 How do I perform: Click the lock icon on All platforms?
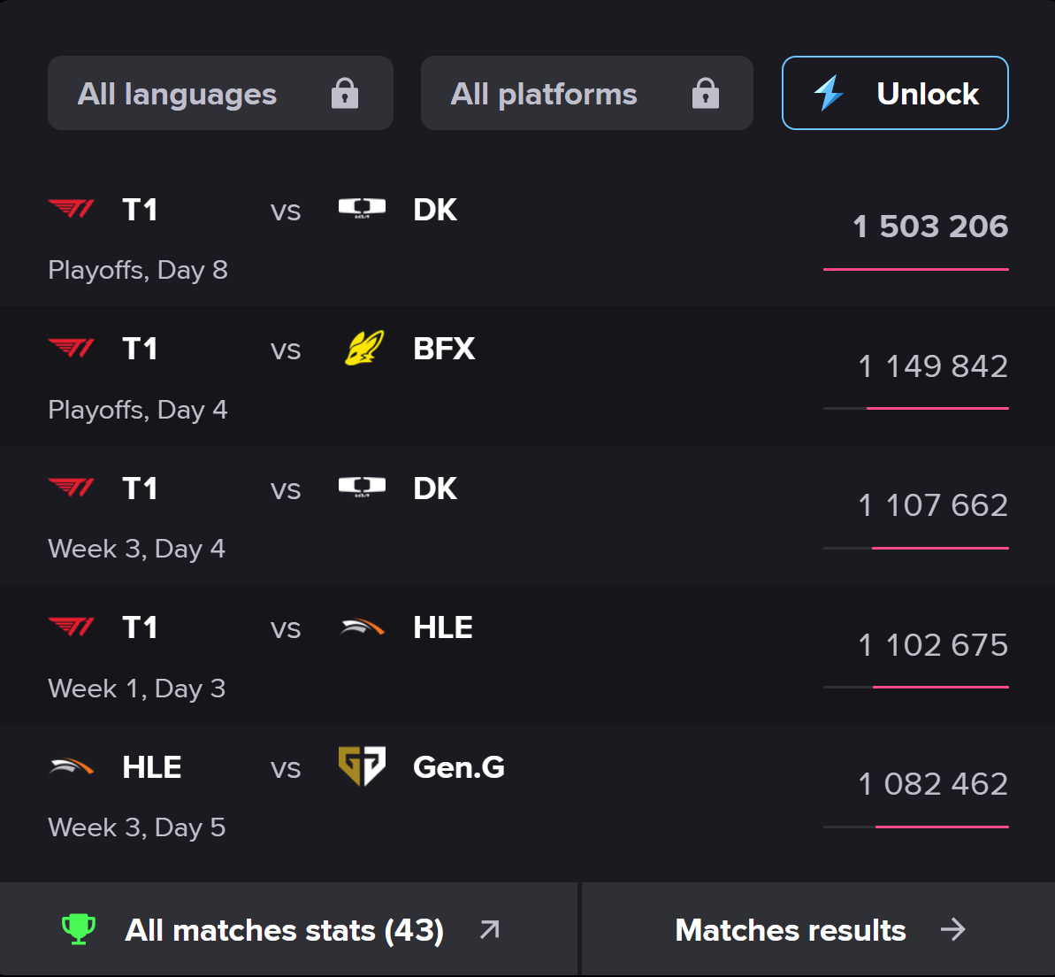point(705,93)
